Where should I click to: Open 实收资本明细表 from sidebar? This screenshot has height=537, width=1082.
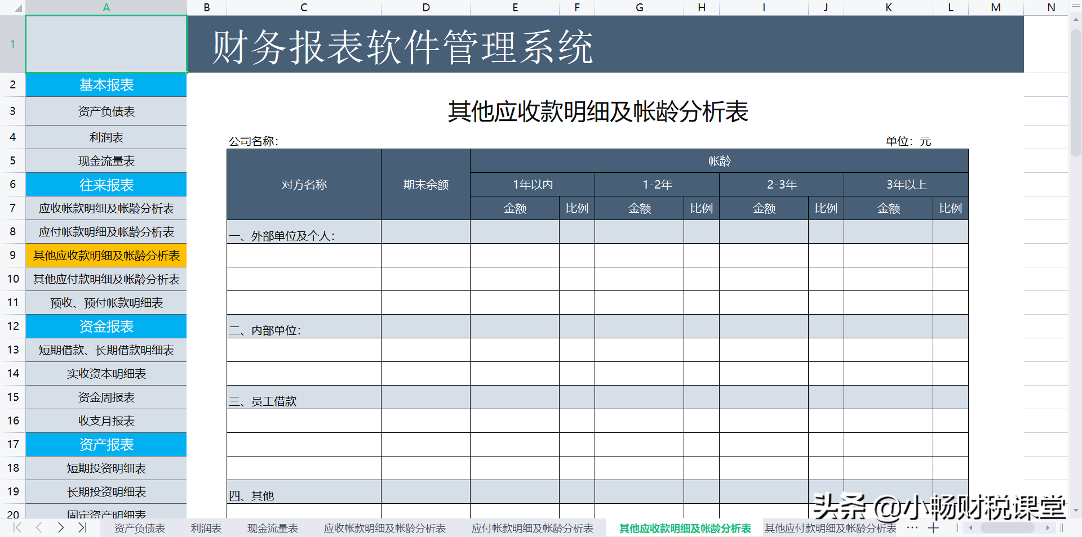tap(105, 373)
